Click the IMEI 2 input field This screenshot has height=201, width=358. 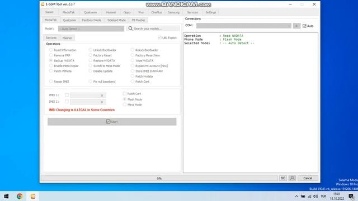88,102
